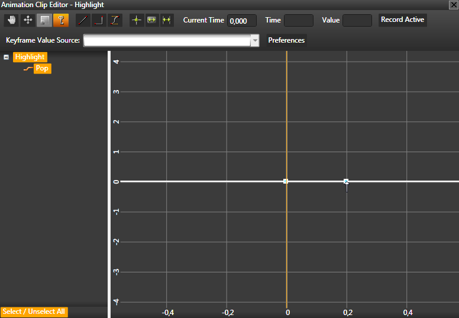Set step interpolation for keyframes
The height and width of the screenshot is (318, 459).
coord(99,20)
